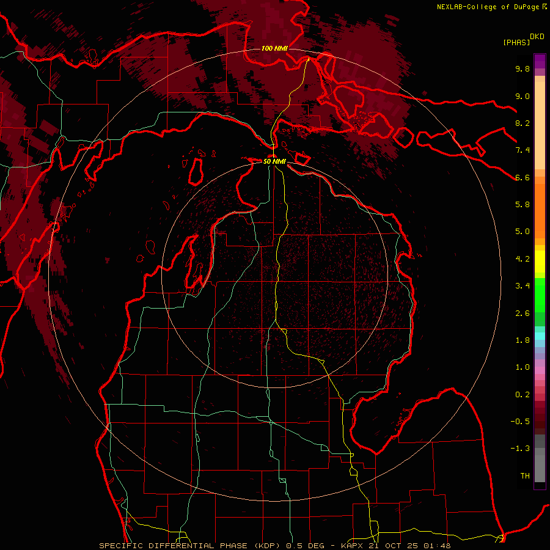Click the gray band beside TH
Viewport: 550px width, 550px height.
(540, 470)
